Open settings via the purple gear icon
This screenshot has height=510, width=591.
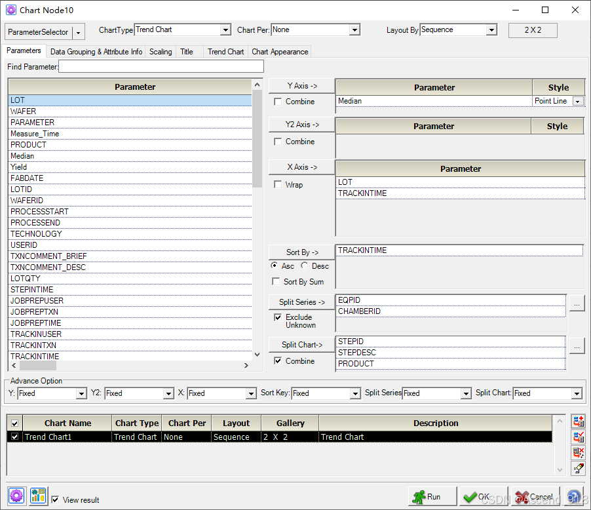(x=18, y=496)
